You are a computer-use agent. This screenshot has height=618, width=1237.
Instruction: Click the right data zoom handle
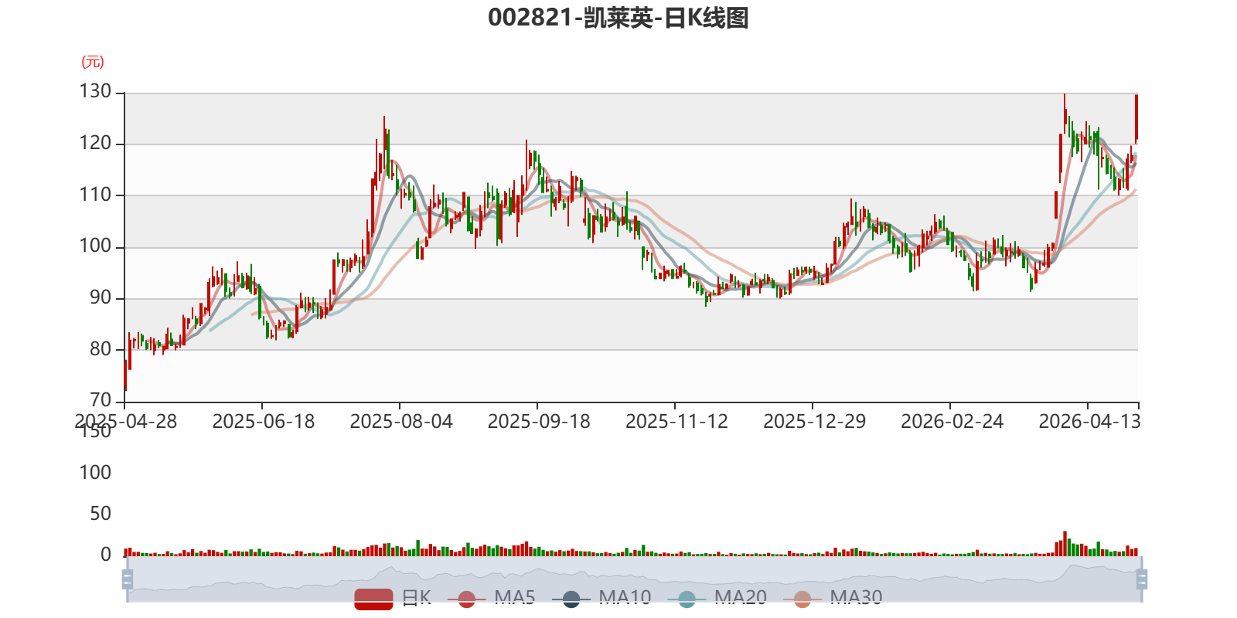click(x=1142, y=579)
